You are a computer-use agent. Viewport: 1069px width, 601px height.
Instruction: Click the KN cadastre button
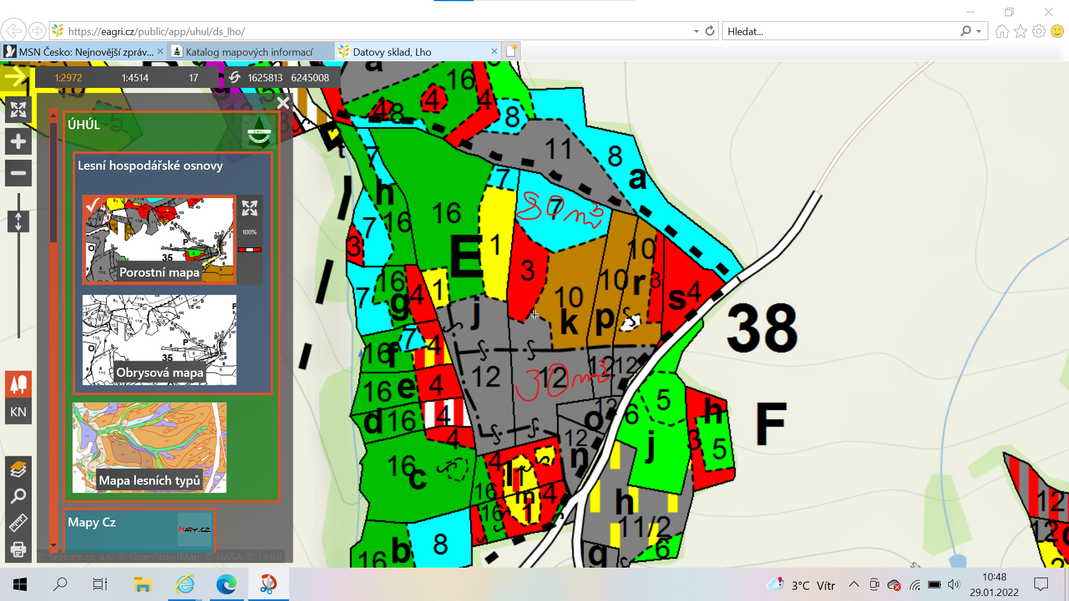[18, 412]
